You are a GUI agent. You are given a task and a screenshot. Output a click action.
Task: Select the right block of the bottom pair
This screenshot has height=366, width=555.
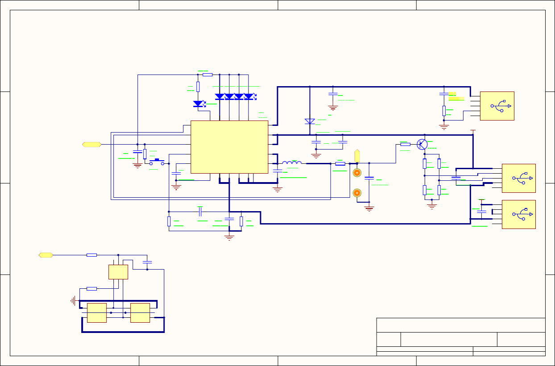tap(140, 312)
